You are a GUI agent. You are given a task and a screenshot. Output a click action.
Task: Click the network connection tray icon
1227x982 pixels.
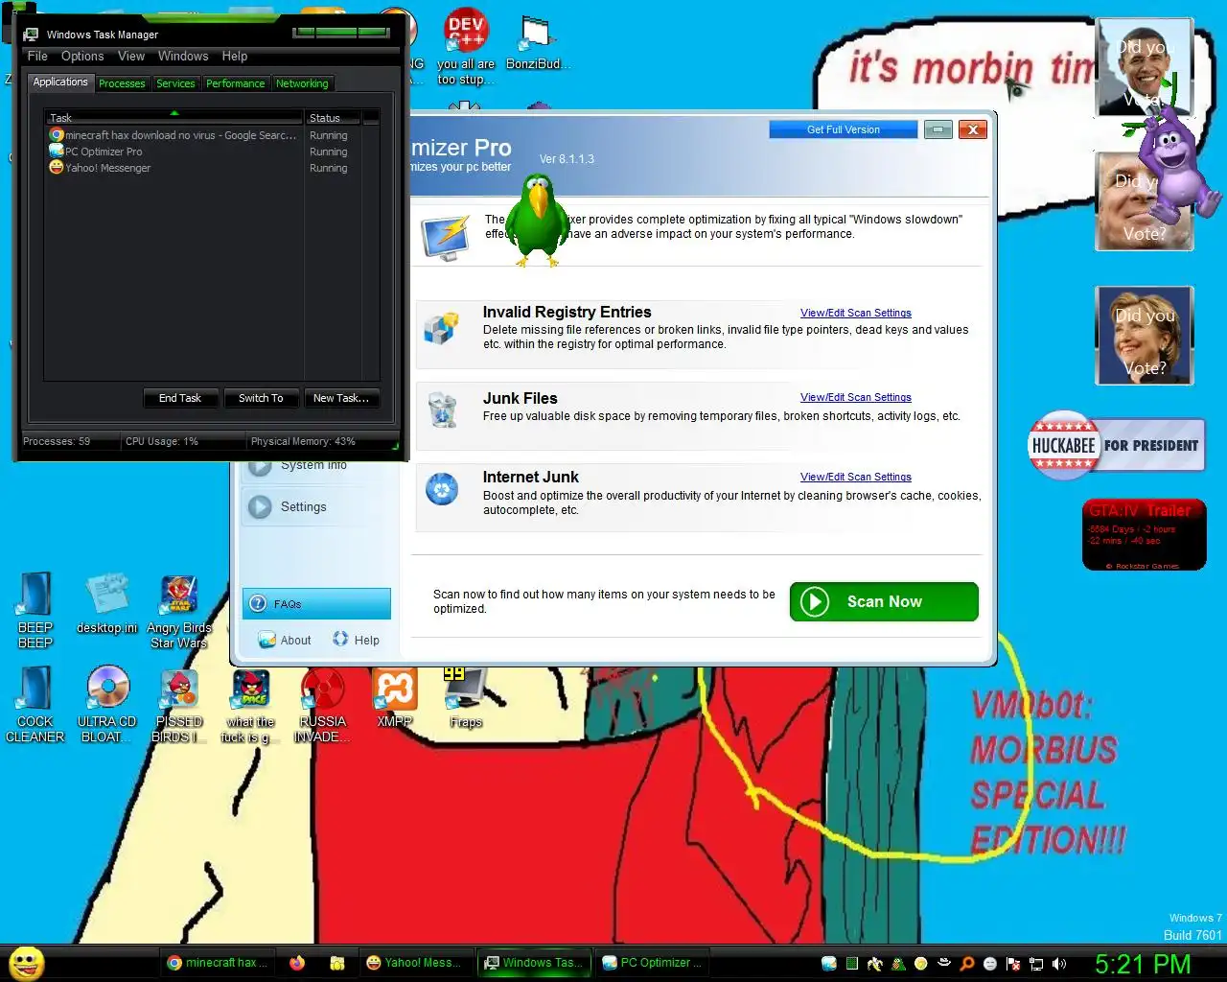tap(1036, 964)
